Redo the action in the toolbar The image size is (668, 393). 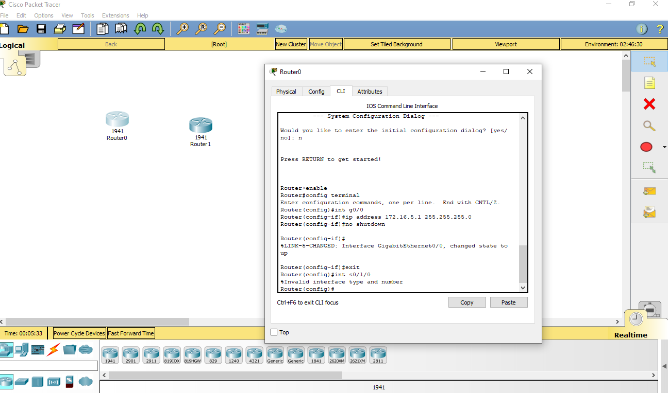tap(158, 29)
